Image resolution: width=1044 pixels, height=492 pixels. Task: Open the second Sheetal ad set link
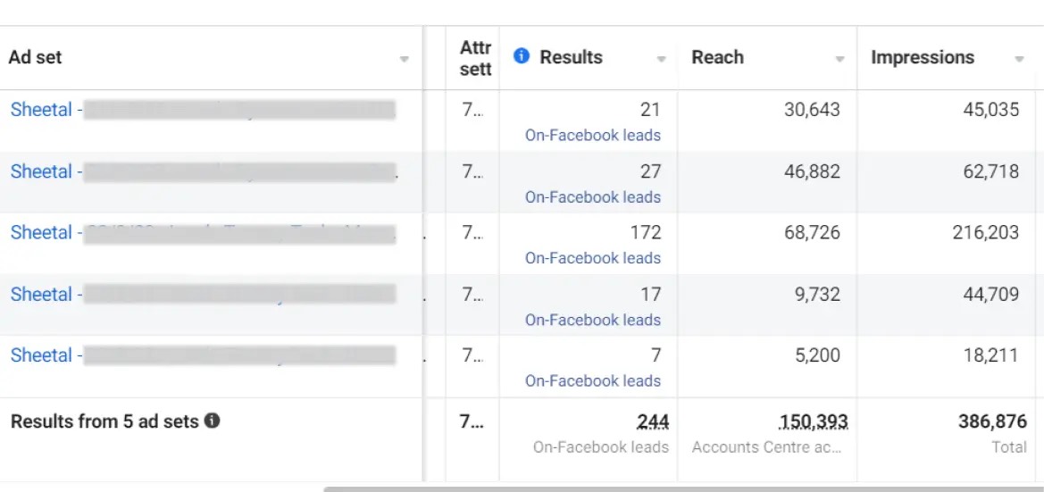click(41, 171)
